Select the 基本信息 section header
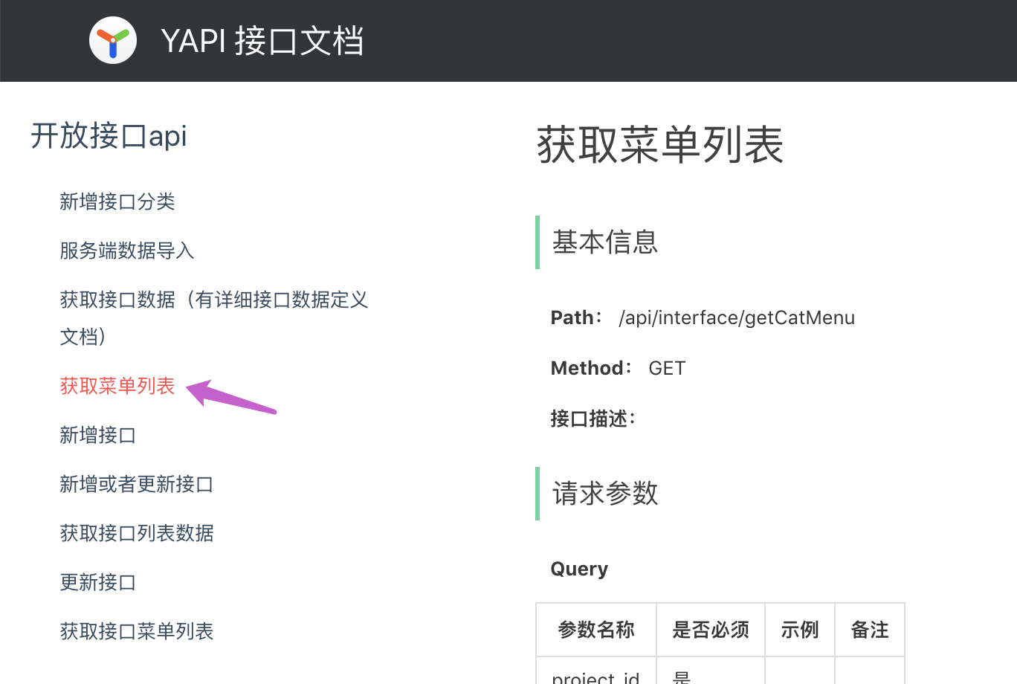Image resolution: width=1017 pixels, height=684 pixels. click(603, 242)
